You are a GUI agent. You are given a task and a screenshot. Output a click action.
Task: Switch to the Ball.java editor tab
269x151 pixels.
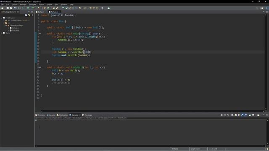pyautogui.click(x=40, y=12)
